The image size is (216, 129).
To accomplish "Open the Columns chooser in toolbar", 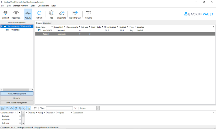I will point(89,14).
